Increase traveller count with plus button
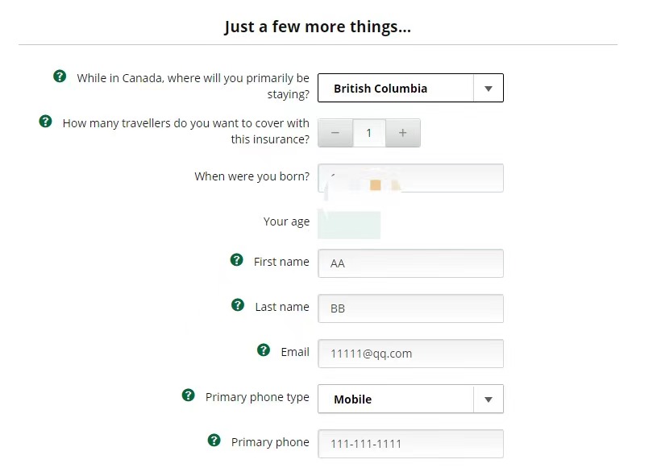The width and height of the screenshot is (657, 476). click(403, 134)
